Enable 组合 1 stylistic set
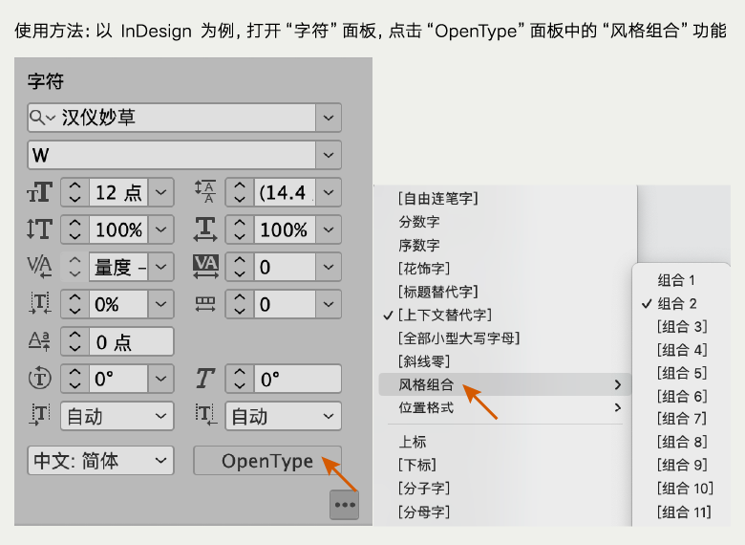 [x=676, y=280]
